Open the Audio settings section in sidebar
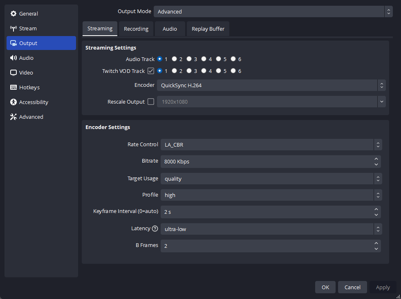Image resolution: width=401 pixels, height=299 pixels. click(41, 58)
